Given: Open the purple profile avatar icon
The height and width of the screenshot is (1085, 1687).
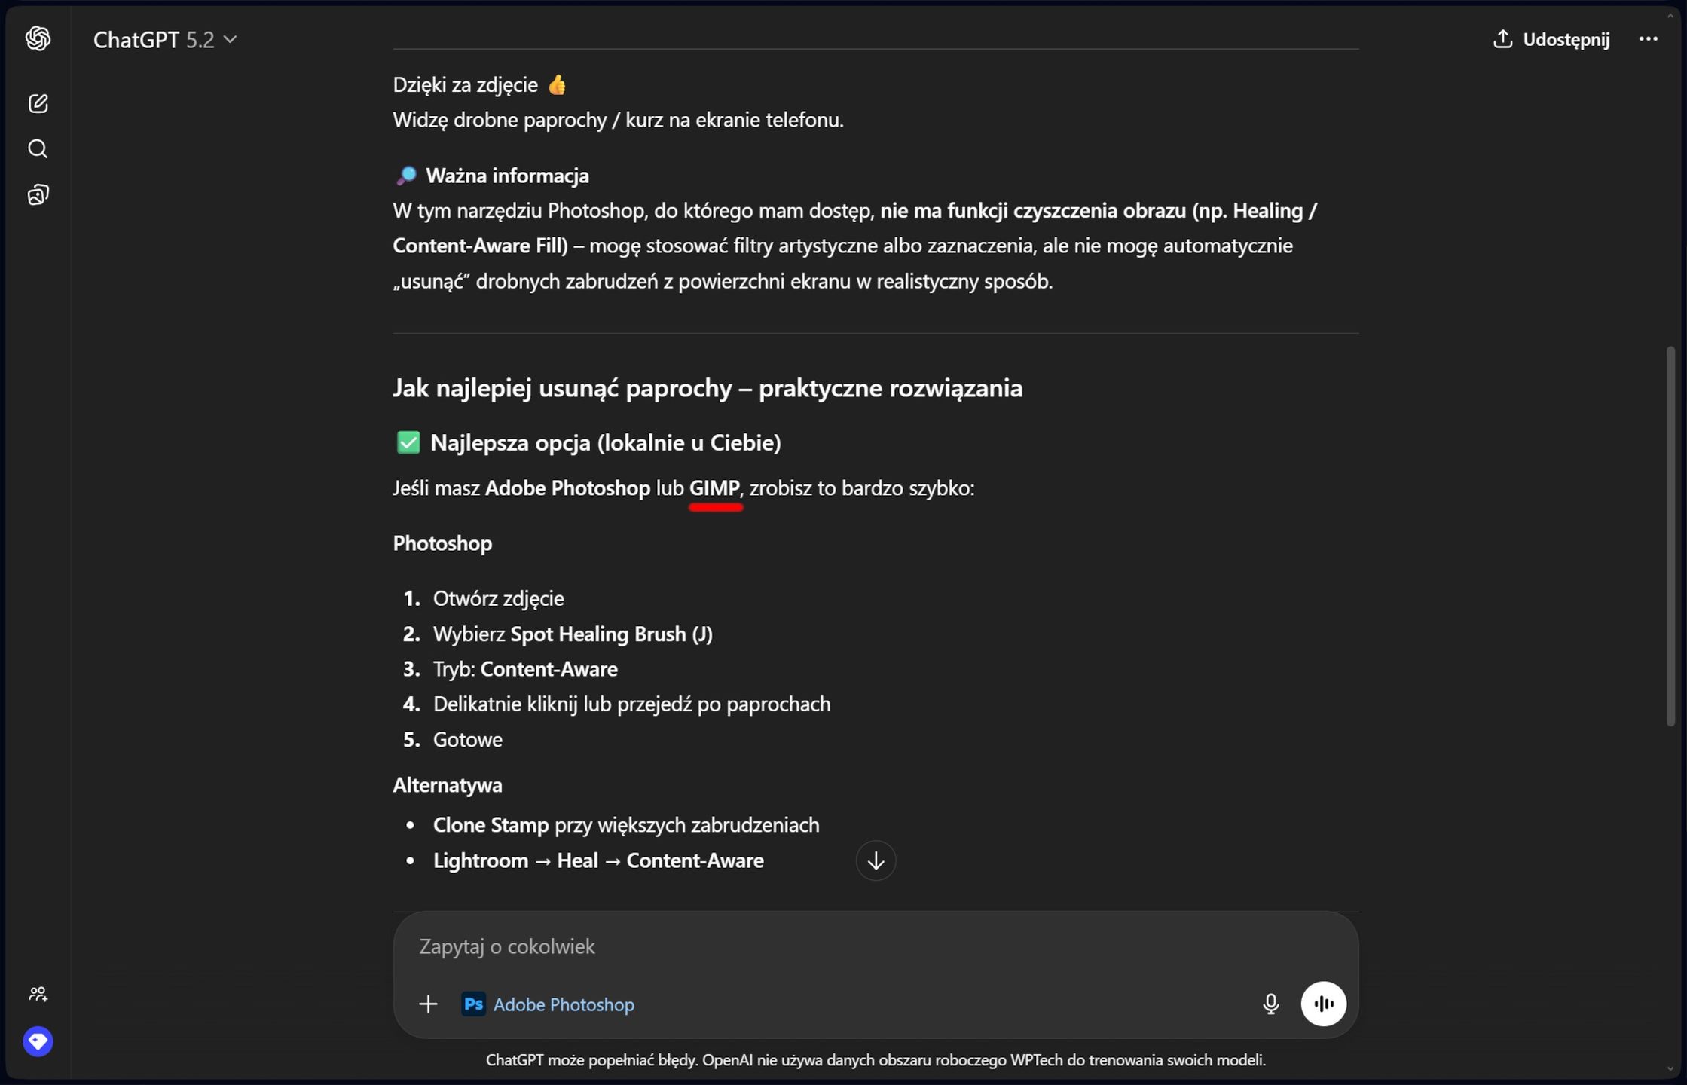Looking at the screenshot, I should pos(38,1041).
